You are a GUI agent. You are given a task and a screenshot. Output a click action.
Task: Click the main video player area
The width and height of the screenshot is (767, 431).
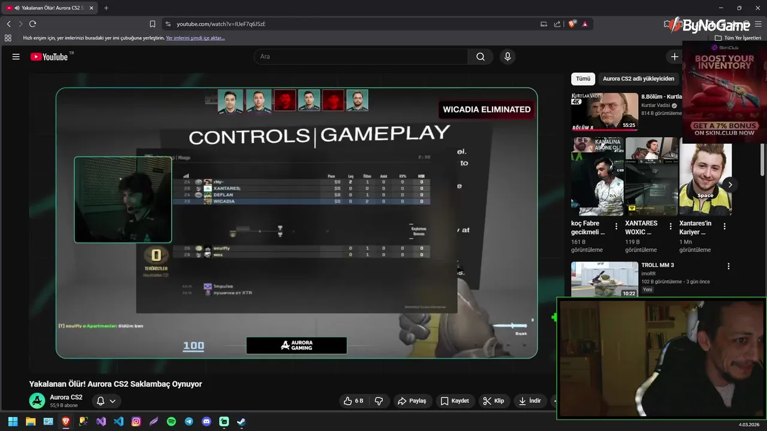[x=297, y=223]
